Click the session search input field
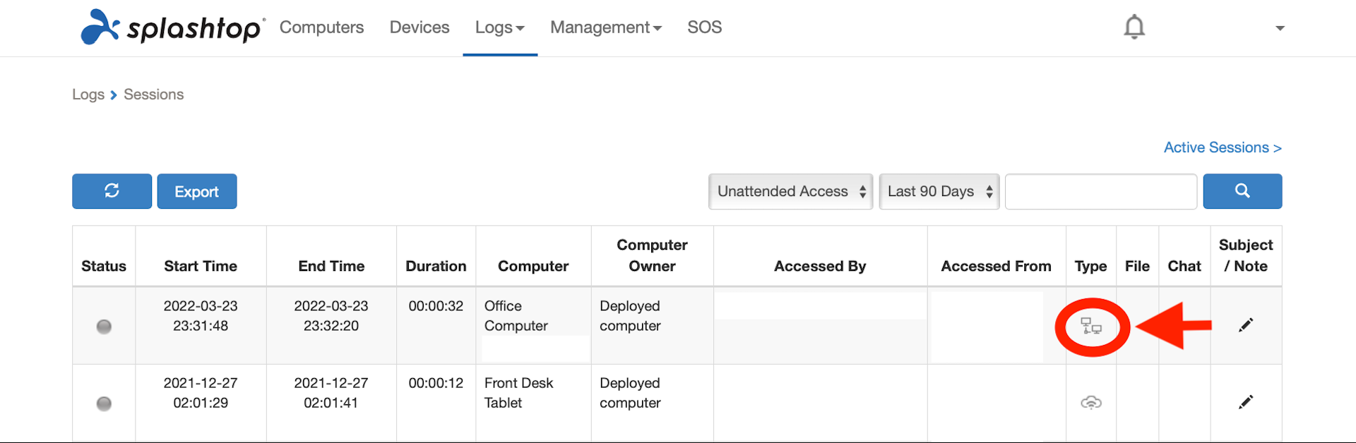This screenshot has width=1356, height=443. click(x=1101, y=191)
